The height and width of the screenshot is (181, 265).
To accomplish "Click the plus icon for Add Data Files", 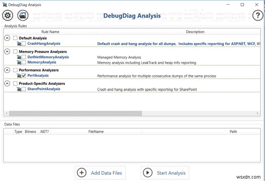I will pyautogui.click(x=81, y=173).
